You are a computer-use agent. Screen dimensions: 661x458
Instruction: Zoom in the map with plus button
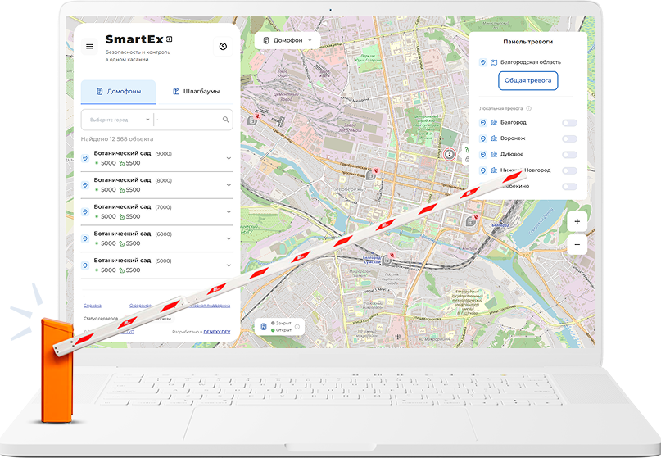tap(577, 221)
